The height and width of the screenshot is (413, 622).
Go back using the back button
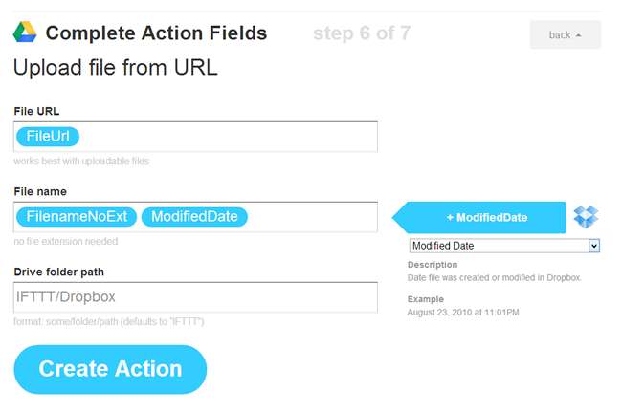tap(565, 35)
